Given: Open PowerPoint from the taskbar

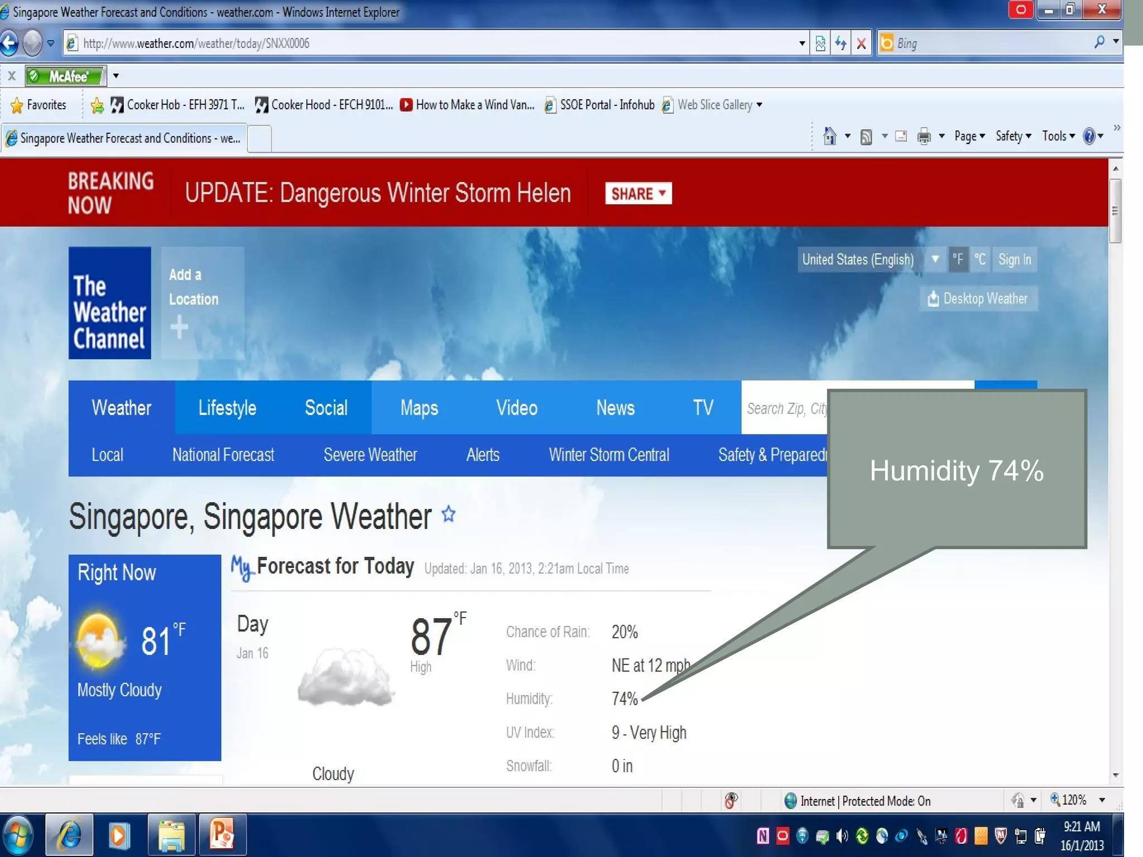Looking at the screenshot, I should click(222, 835).
